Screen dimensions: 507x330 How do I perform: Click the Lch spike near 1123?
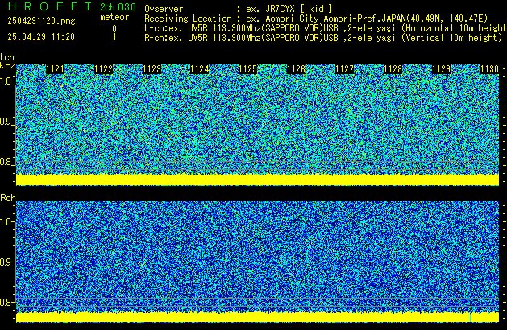tap(123, 168)
